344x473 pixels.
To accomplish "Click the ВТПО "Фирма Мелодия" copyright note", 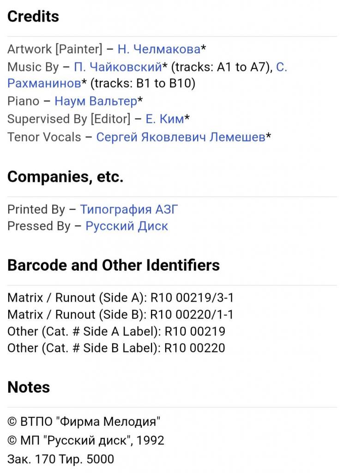I will 84,421.
